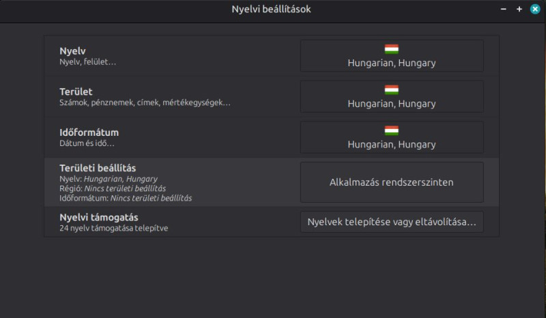Click the 'Régió: Nincs területi beállítás' line
Screen dimensions: 546x318
click(113, 188)
